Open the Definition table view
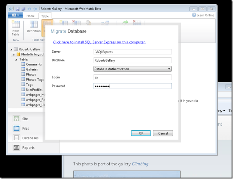Screen dimensions: 233x179 tap(34, 27)
